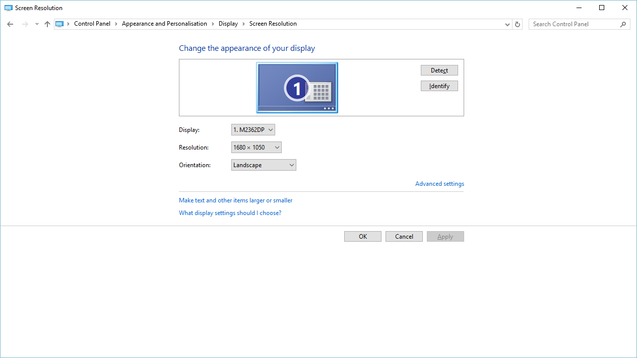Image resolution: width=637 pixels, height=358 pixels.
Task: Click the greyed-out Apply button
Action: pos(445,237)
